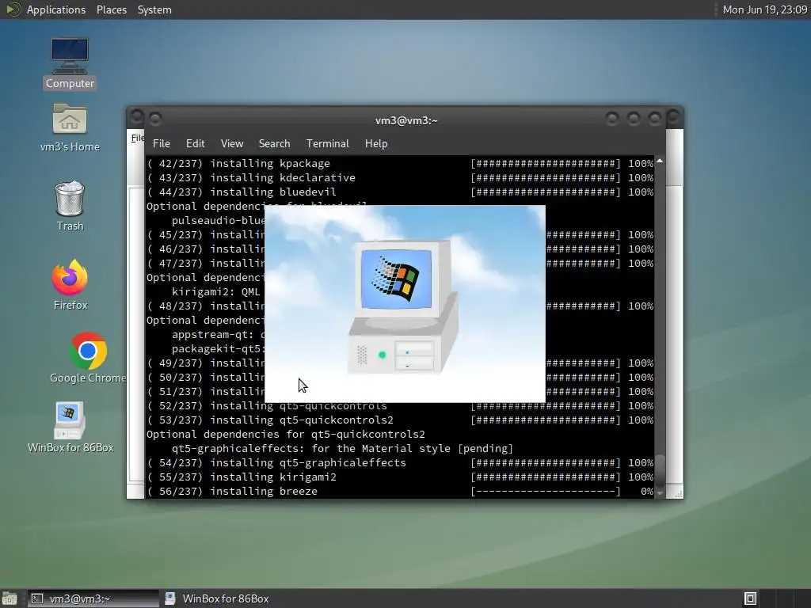Open WinBox for 86Box desktop shortcut

[x=70, y=427]
